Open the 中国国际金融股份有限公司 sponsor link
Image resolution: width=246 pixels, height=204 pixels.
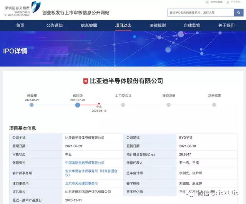click(85, 163)
